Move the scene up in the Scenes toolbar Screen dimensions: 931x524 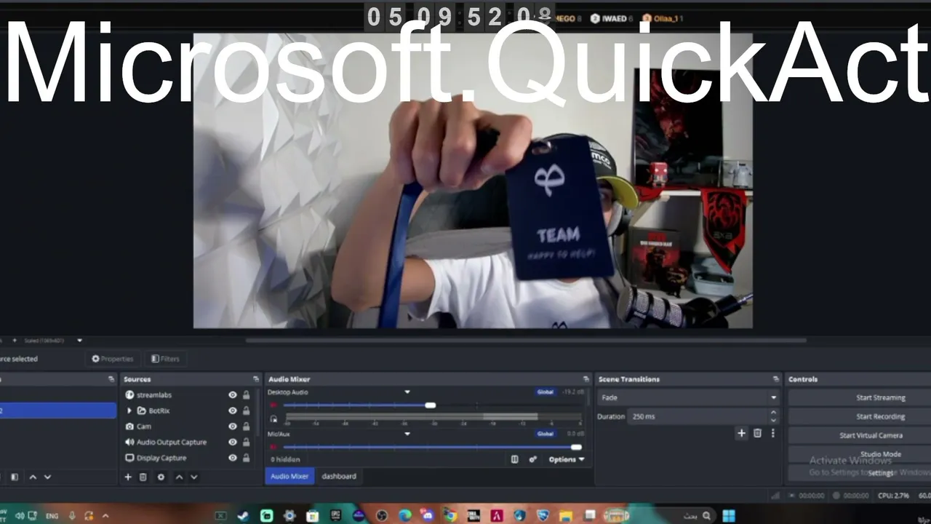point(33,477)
